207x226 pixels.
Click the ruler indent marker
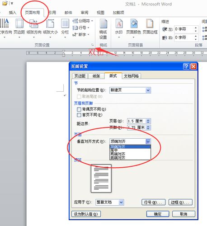click(x=64, y=53)
